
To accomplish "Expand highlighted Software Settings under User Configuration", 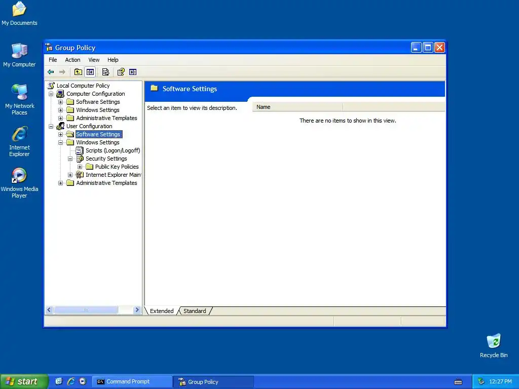I will click(61, 134).
